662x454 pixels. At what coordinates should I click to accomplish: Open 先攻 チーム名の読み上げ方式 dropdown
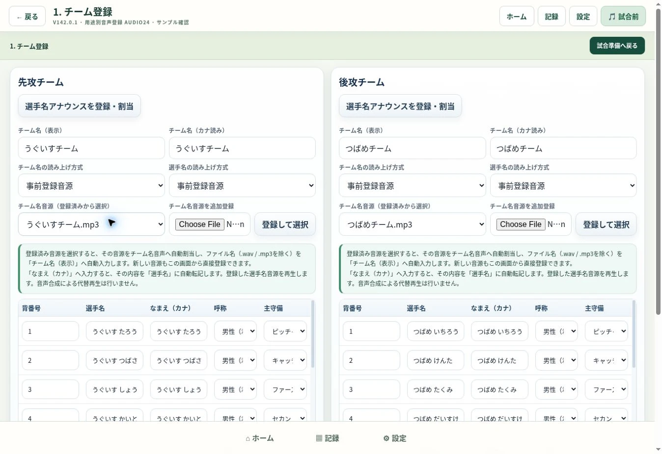click(x=91, y=186)
